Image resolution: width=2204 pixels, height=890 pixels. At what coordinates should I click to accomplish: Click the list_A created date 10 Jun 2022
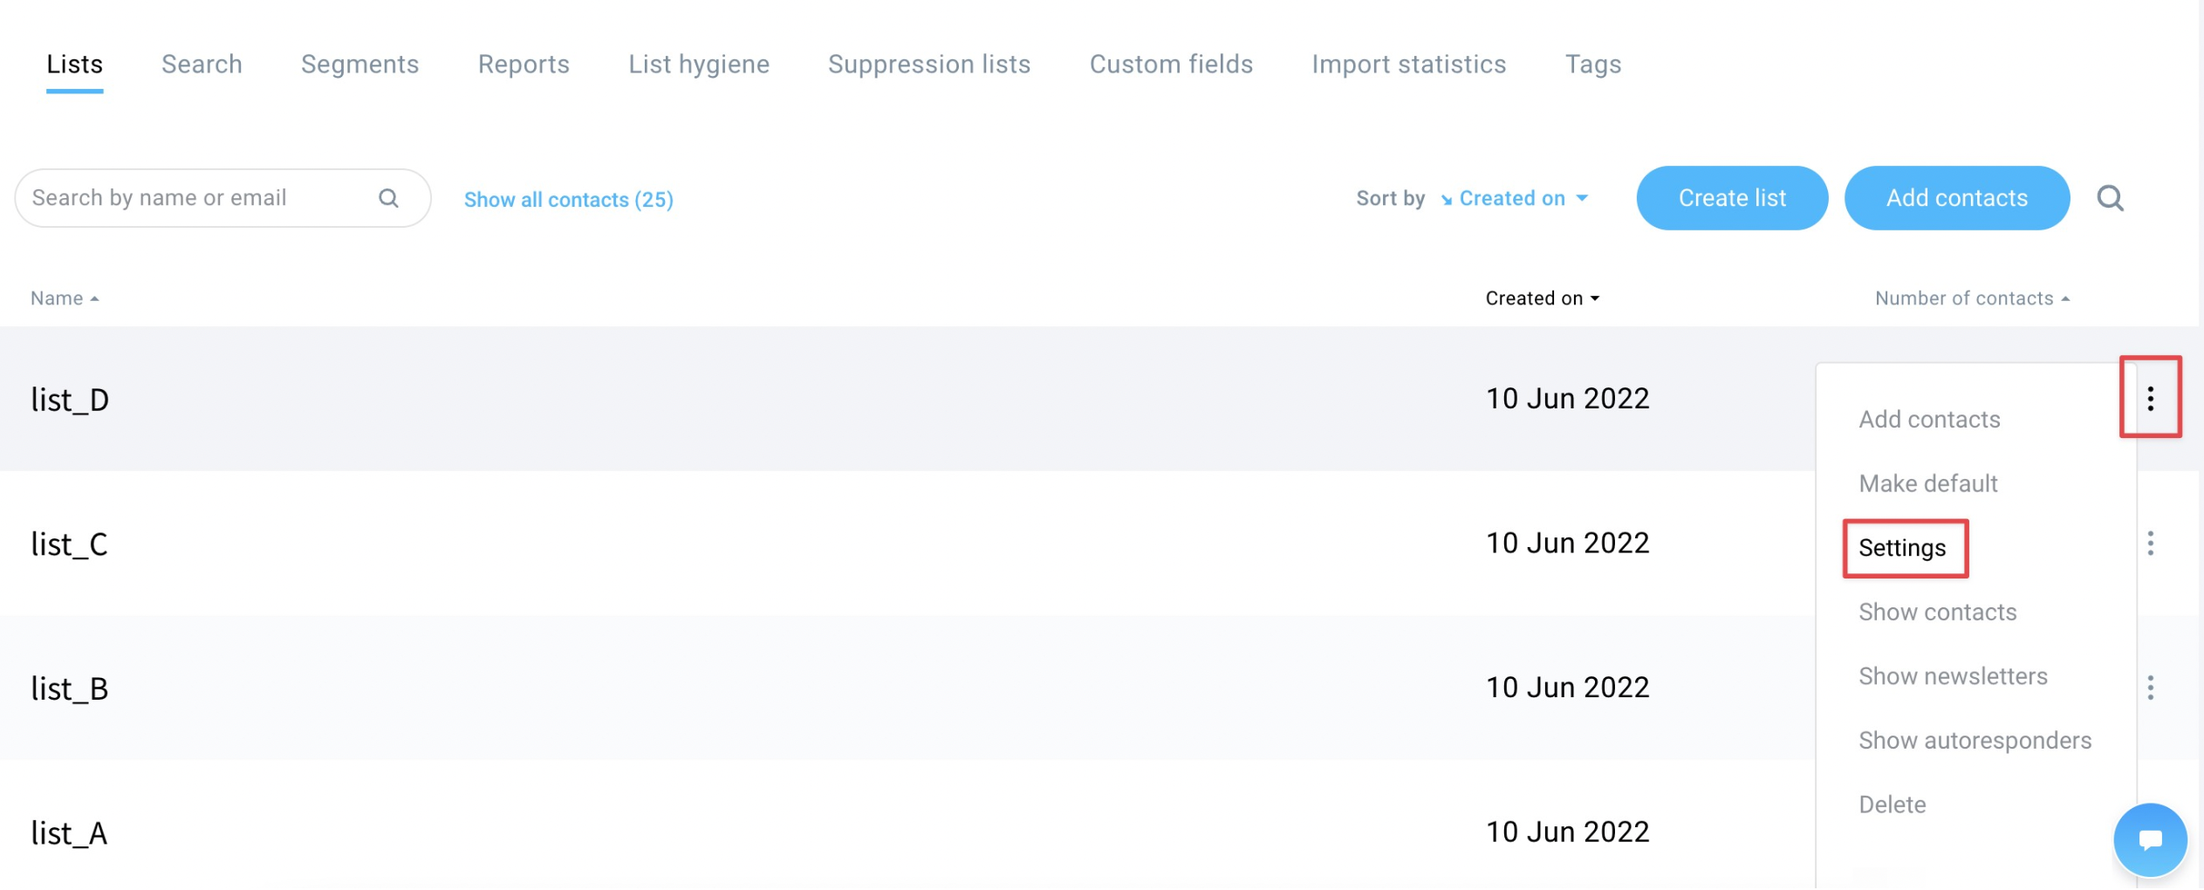(1567, 832)
